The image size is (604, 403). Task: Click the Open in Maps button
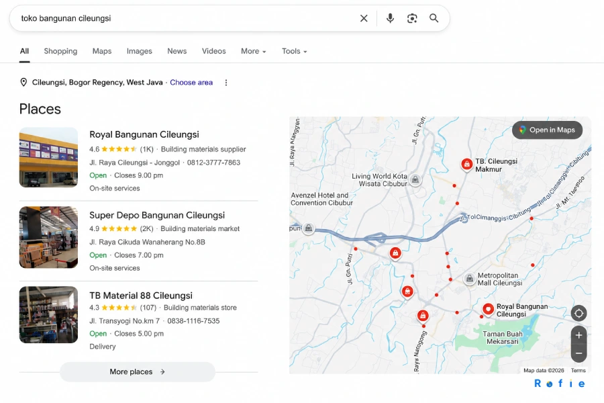click(x=547, y=130)
